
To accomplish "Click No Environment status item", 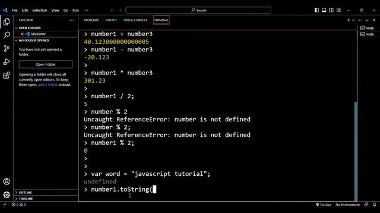I will click(x=347, y=205).
